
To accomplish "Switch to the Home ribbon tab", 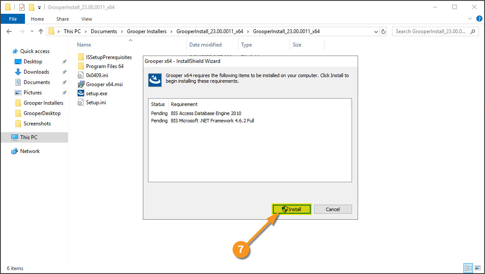I will click(37, 19).
